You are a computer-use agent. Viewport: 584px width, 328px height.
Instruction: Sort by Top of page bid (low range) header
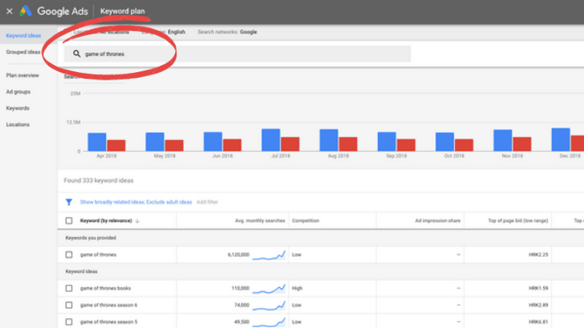(x=518, y=221)
